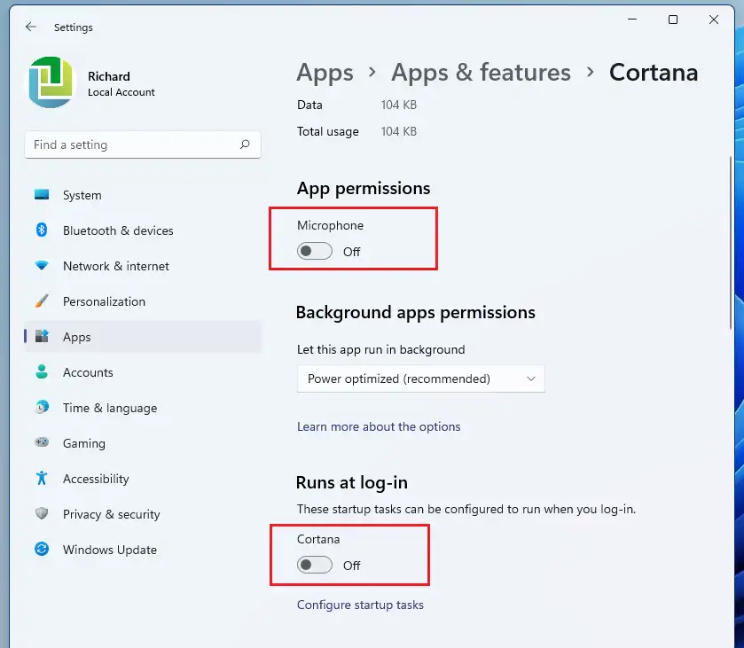Click the search magnifier icon

(245, 144)
